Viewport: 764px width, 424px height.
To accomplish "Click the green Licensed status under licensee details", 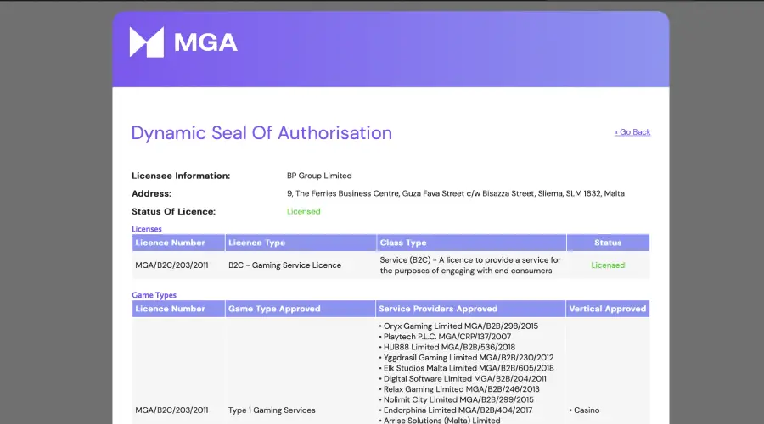I will 304,211.
